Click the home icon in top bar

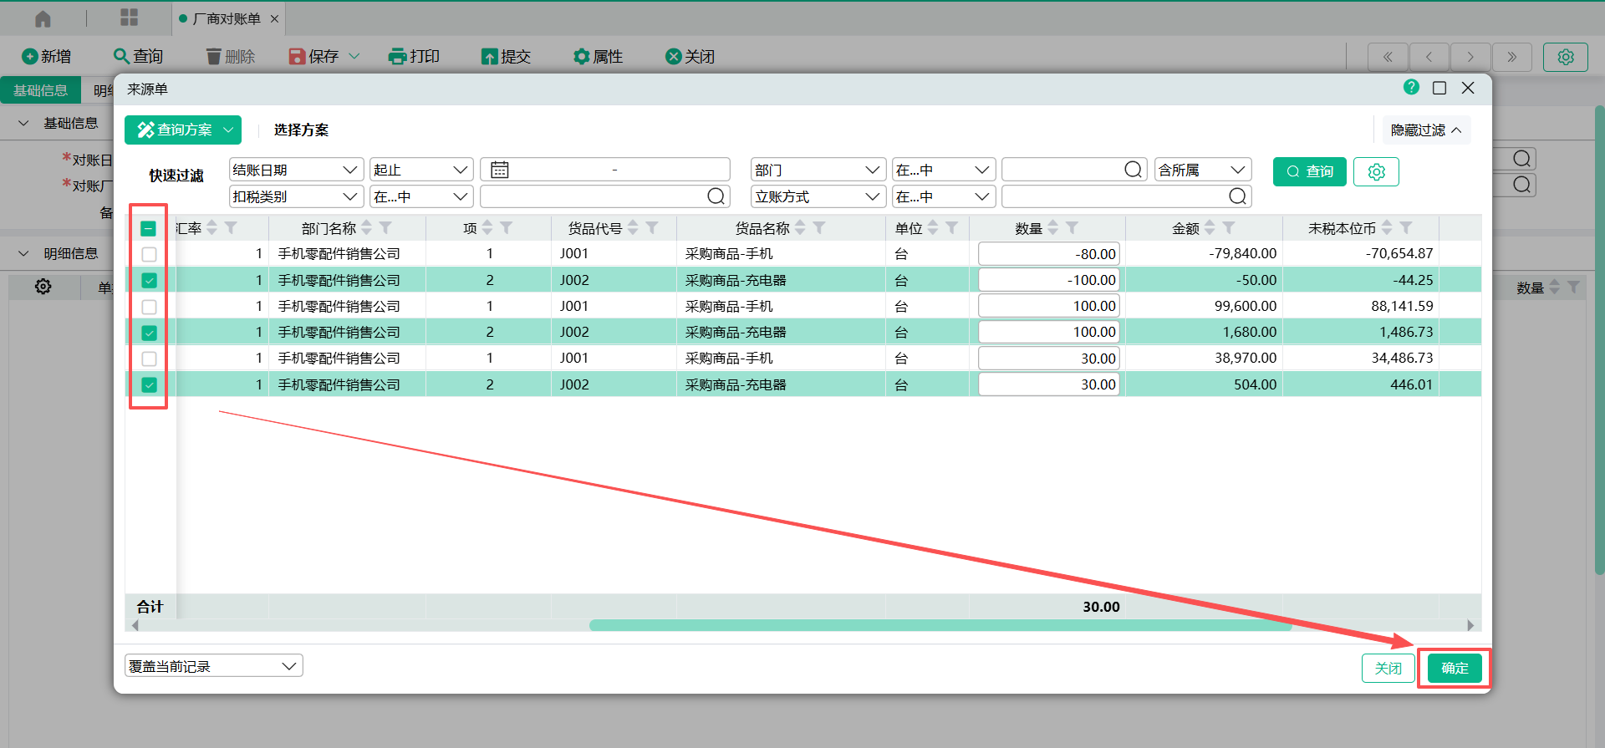pos(43,18)
